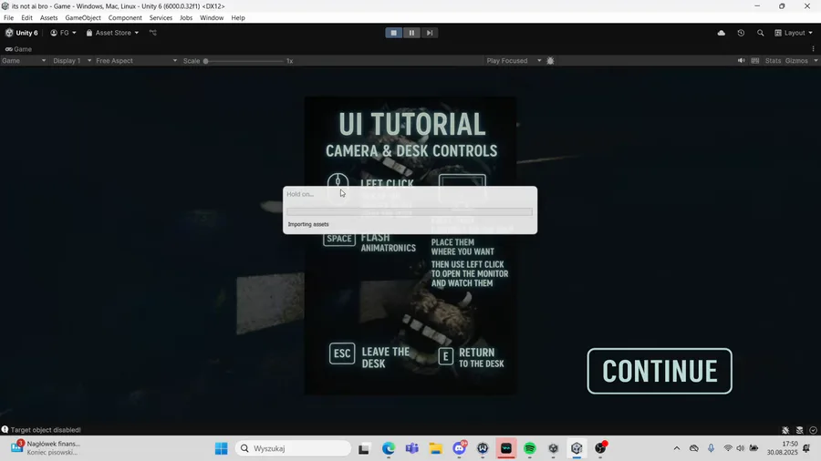Open the Component menu
Image resolution: width=821 pixels, height=461 pixels.
125,18
